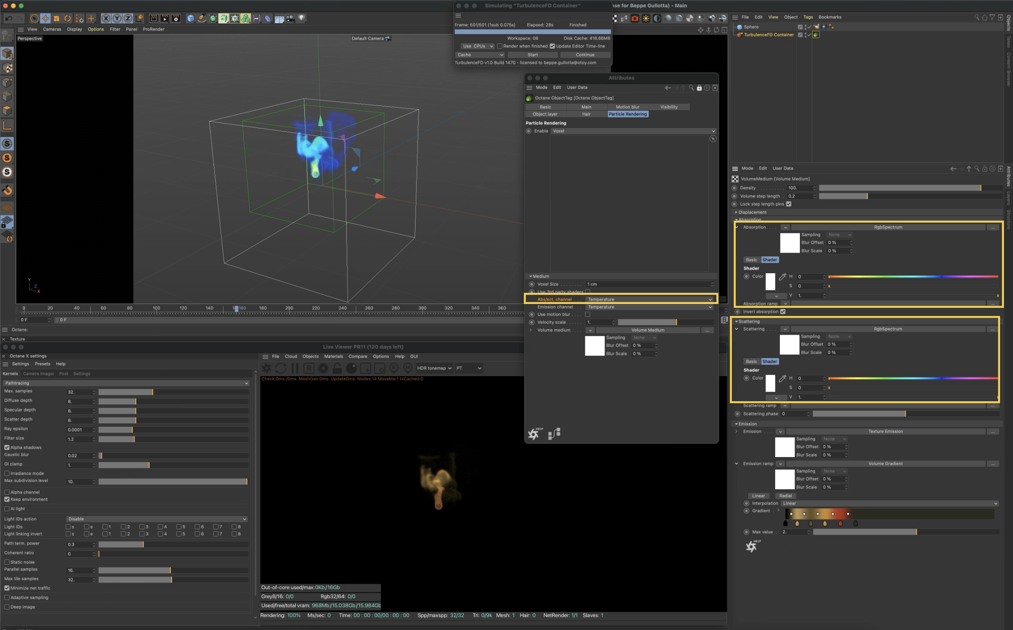This screenshot has height=630, width=1013.
Task: Add a Camera object from toolbar
Action: pyautogui.click(x=290, y=18)
